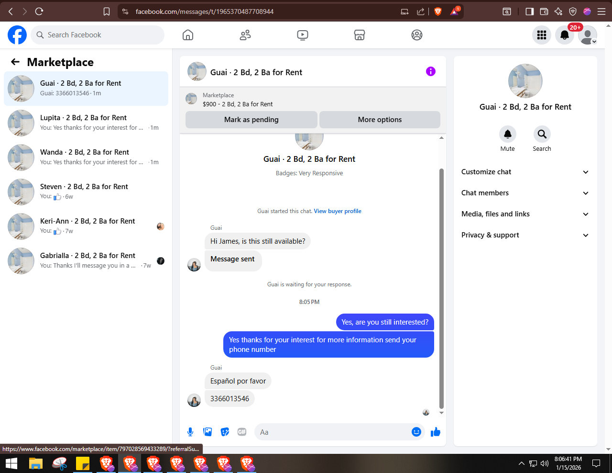The image size is (612, 473).
Task: Choose a sticker in composer
Action: click(x=225, y=432)
